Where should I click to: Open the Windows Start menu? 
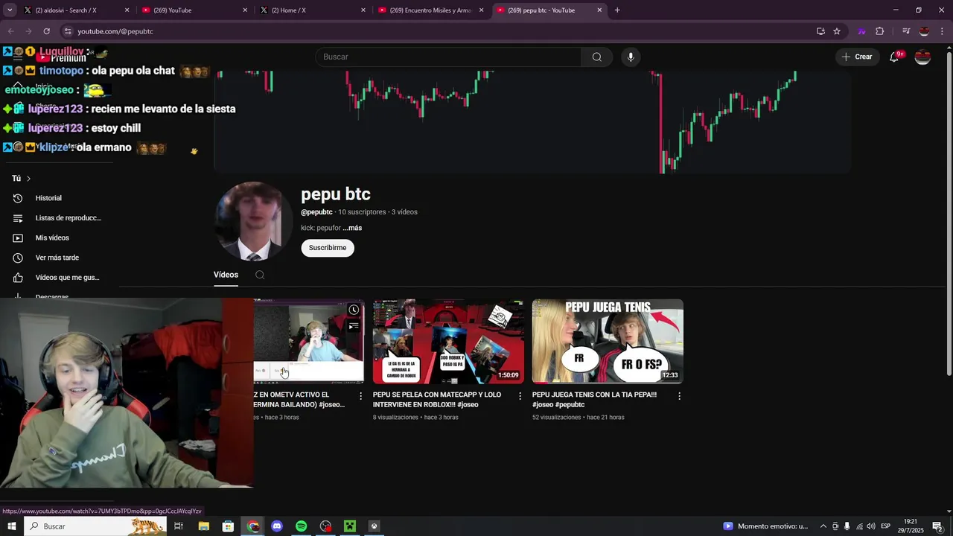coord(11,526)
